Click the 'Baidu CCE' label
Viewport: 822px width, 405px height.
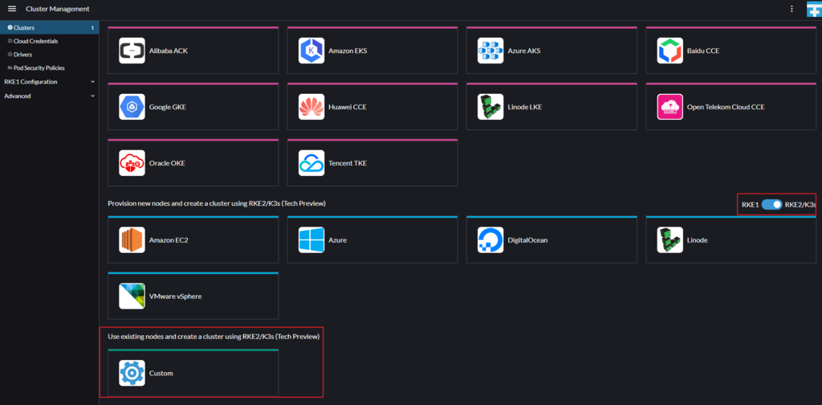click(703, 51)
